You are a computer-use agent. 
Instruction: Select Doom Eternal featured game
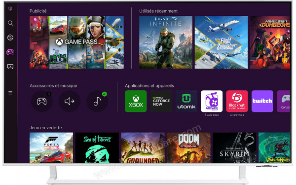(189, 148)
